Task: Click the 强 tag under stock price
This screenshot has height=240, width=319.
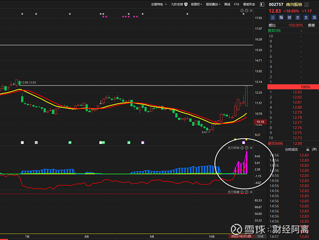Action: (x=281, y=17)
